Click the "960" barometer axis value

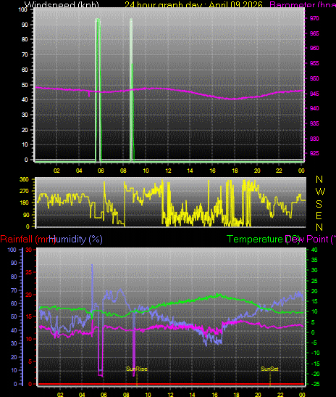[314, 48]
